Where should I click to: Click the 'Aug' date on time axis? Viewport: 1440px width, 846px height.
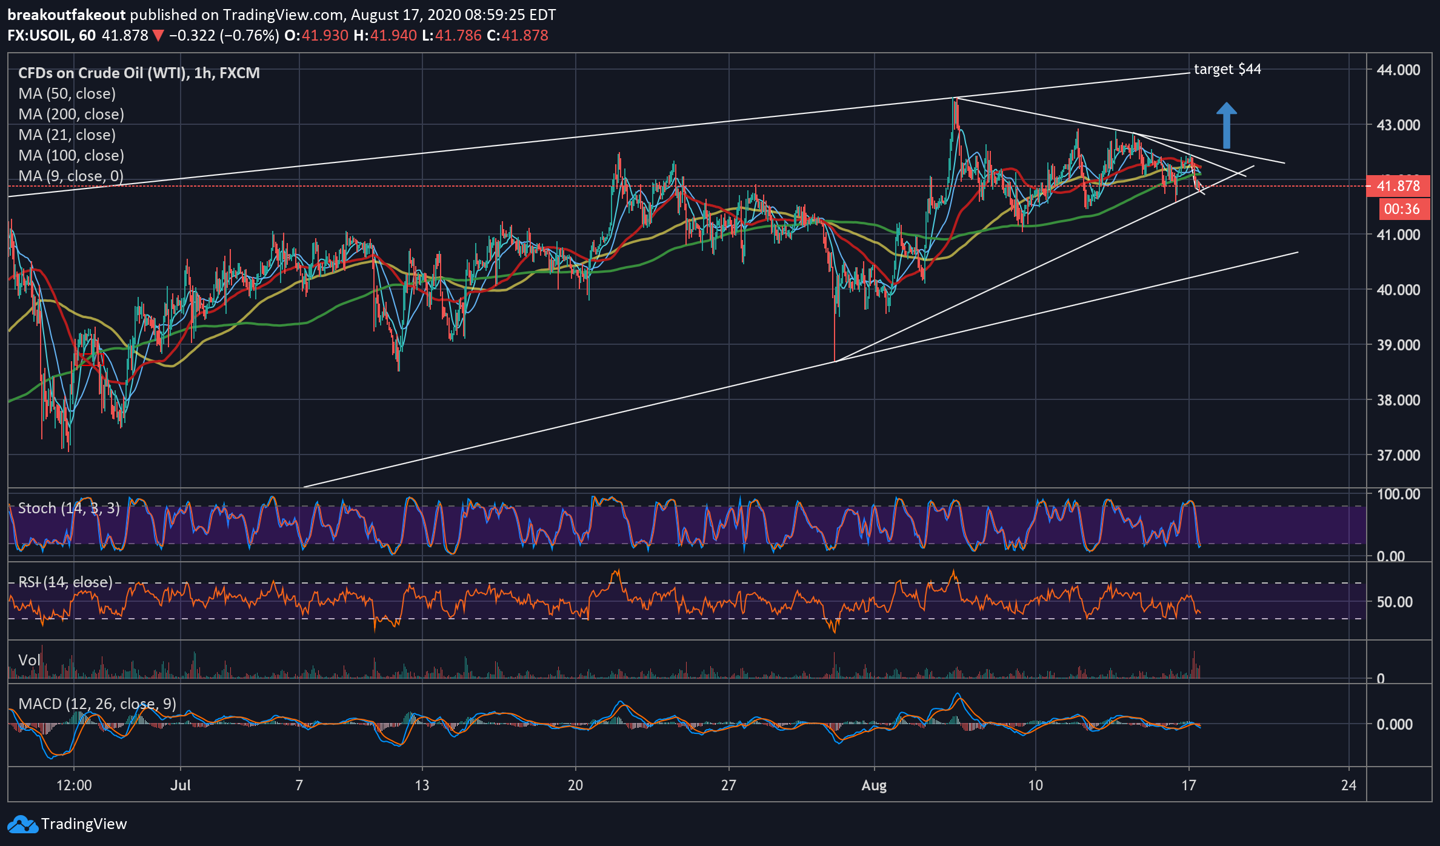point(874,786)
